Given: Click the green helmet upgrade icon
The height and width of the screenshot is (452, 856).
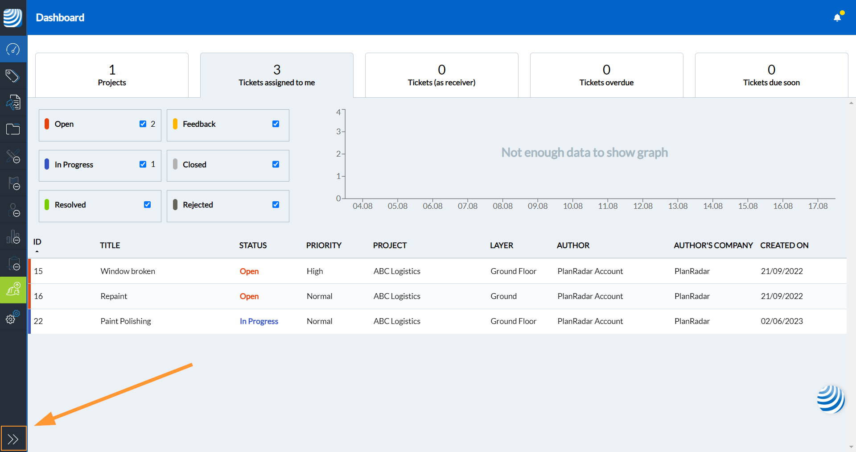Looking at the screenshot, I should (13, 290).
